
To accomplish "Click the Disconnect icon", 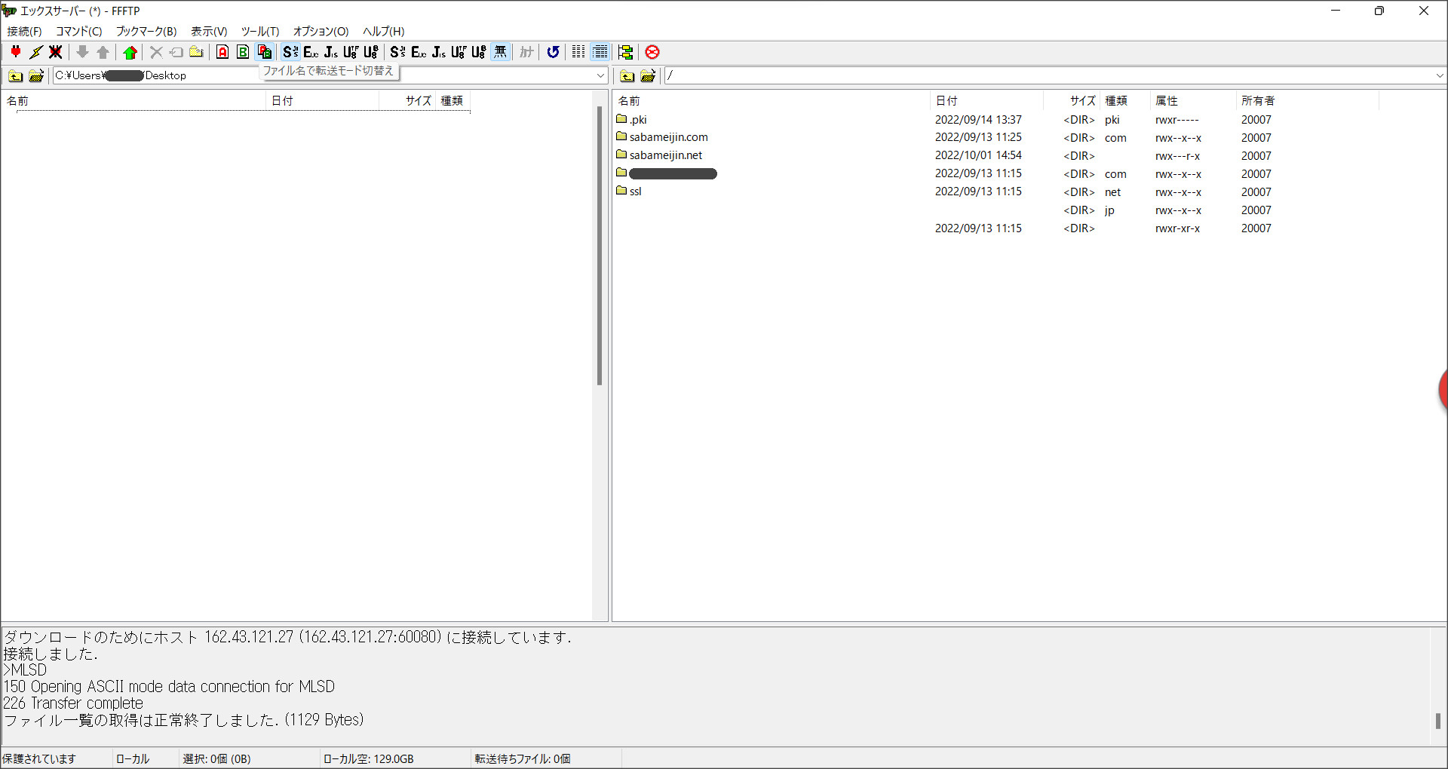I will click(x=56, y=52).
